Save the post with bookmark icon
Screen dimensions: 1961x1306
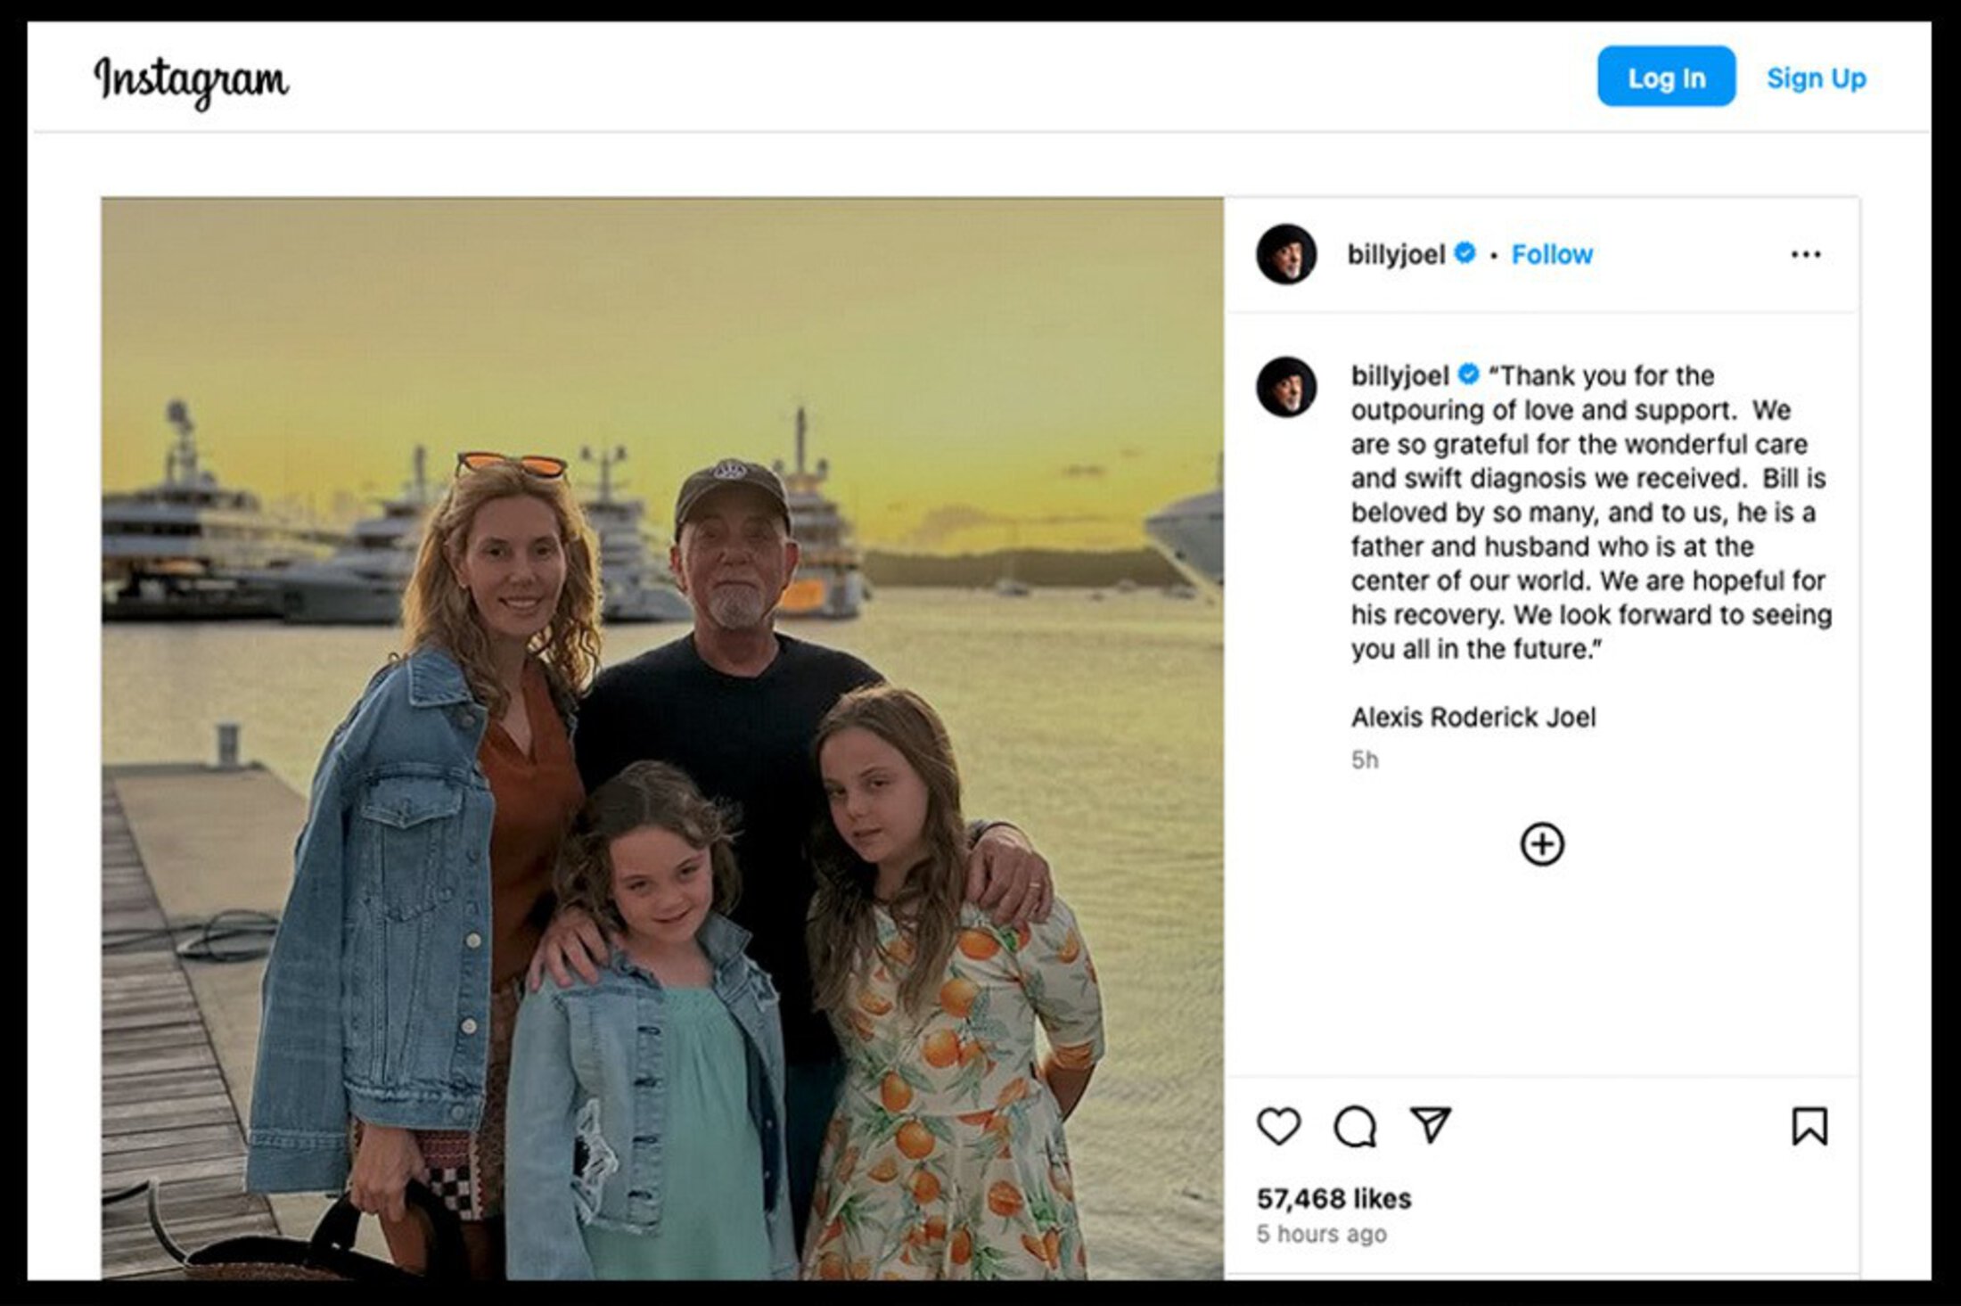pyautogui.click(x=1809, y=1126)
